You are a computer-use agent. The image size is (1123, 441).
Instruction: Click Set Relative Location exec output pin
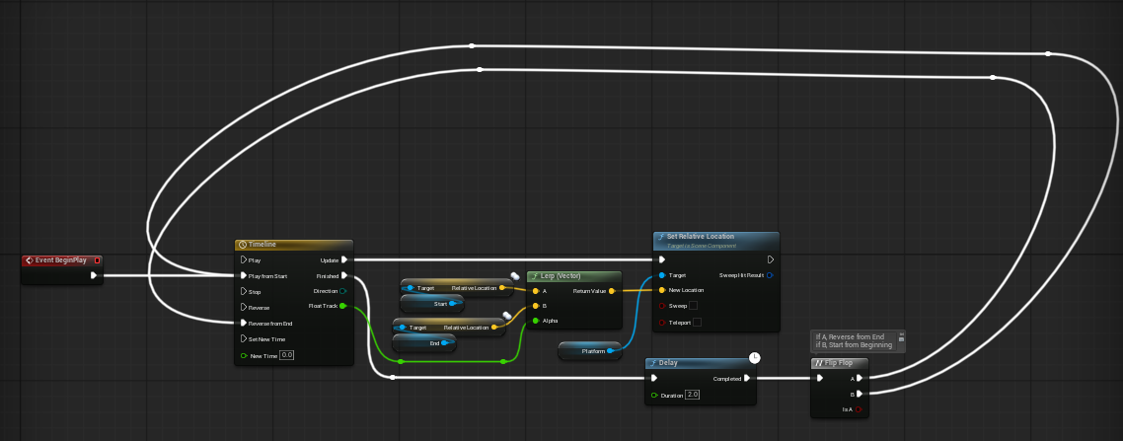[771, 259]
